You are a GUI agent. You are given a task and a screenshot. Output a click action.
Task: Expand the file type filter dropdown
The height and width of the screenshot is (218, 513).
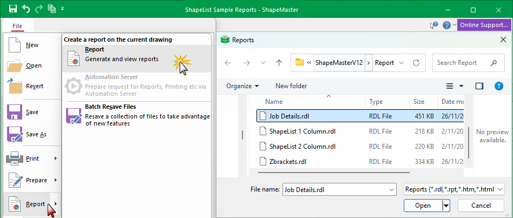(x=453, y=189)
